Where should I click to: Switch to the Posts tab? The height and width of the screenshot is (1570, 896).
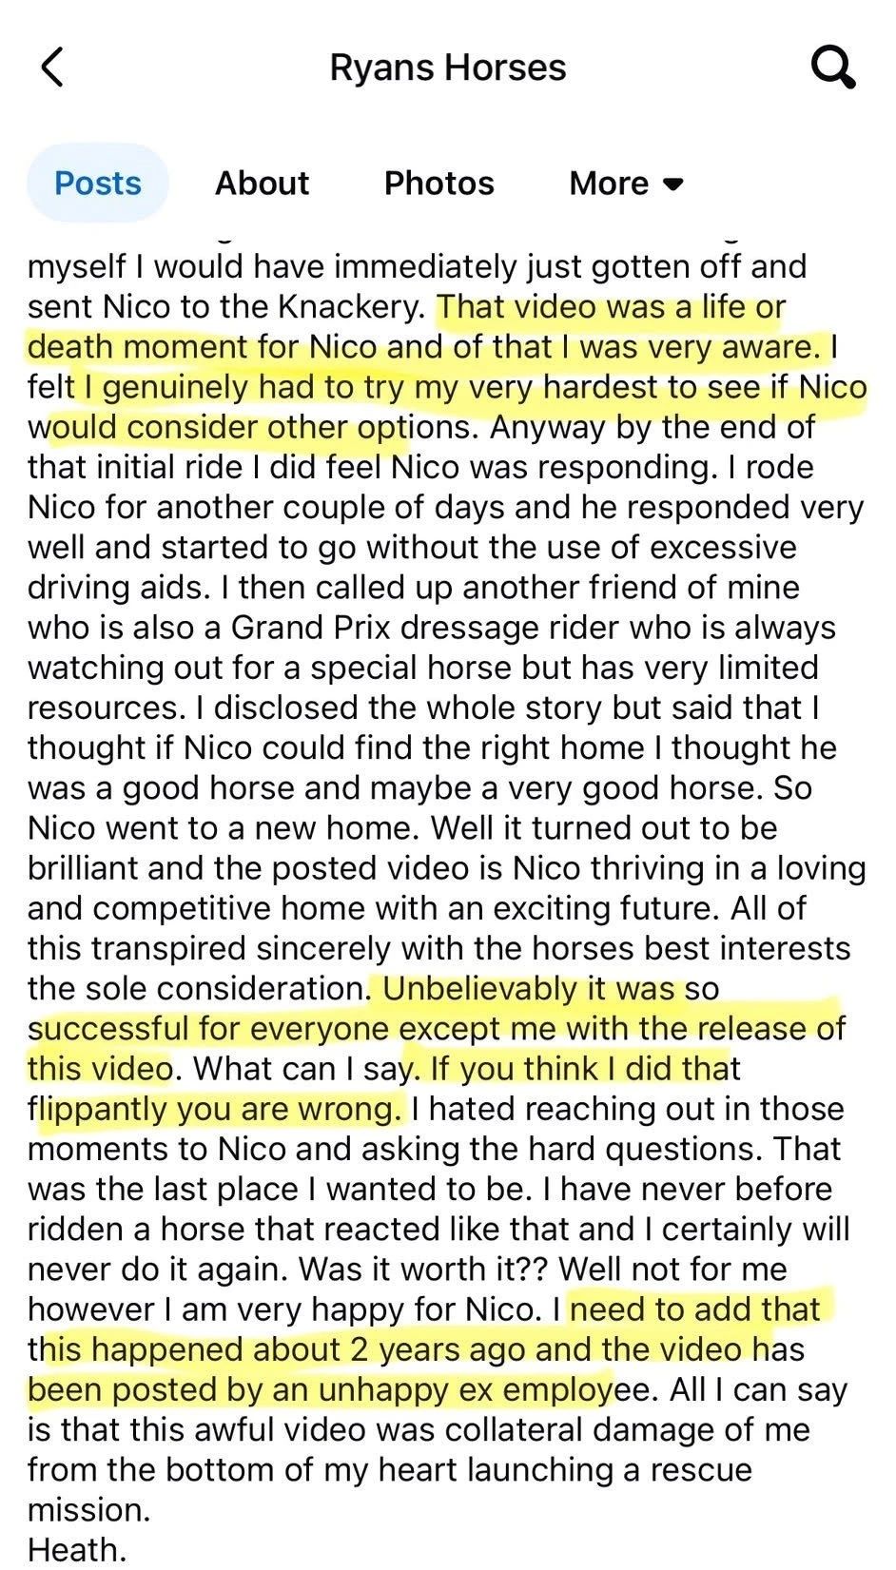coord(98,183)
